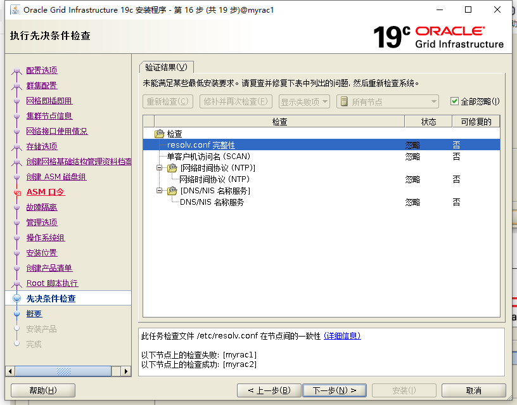Go to 存储选项 step
The height and width of the screenshot is (405, 517).
pyautogui.click(x=42, y=146)
